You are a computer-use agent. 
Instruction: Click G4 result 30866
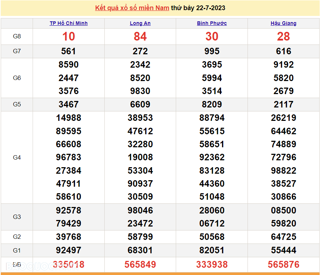click(283, 196)
